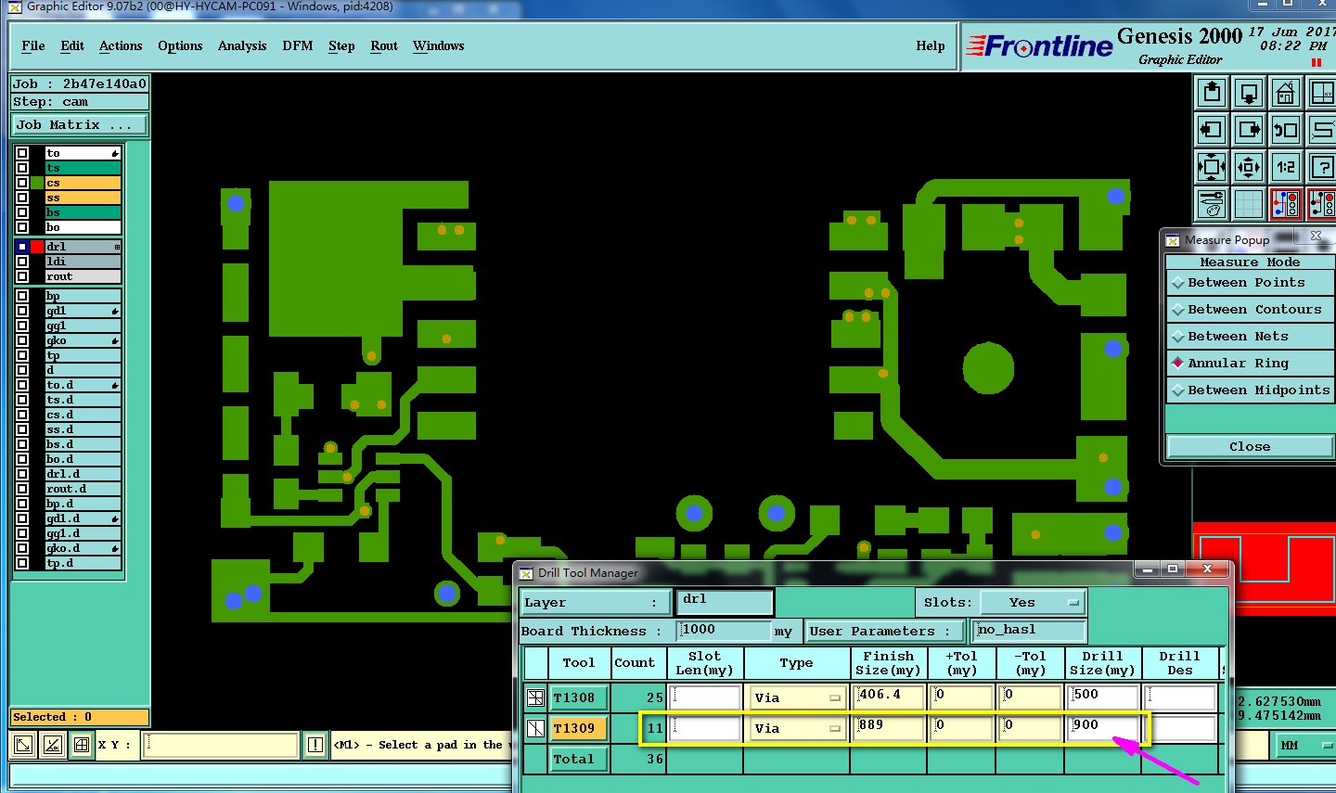Image resolution: width=1336 pixels, height=793 pixels.
Task: Click Close in the Measure Popup
Action: coord(1250,447)
